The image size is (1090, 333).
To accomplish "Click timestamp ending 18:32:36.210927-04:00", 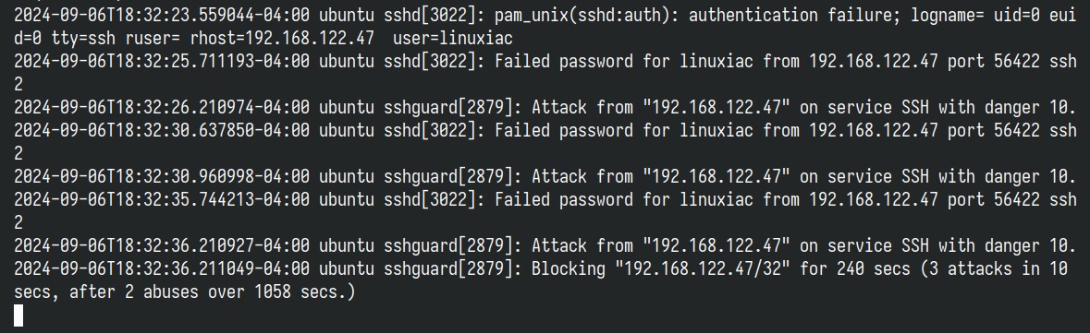I will pos(161,245).
